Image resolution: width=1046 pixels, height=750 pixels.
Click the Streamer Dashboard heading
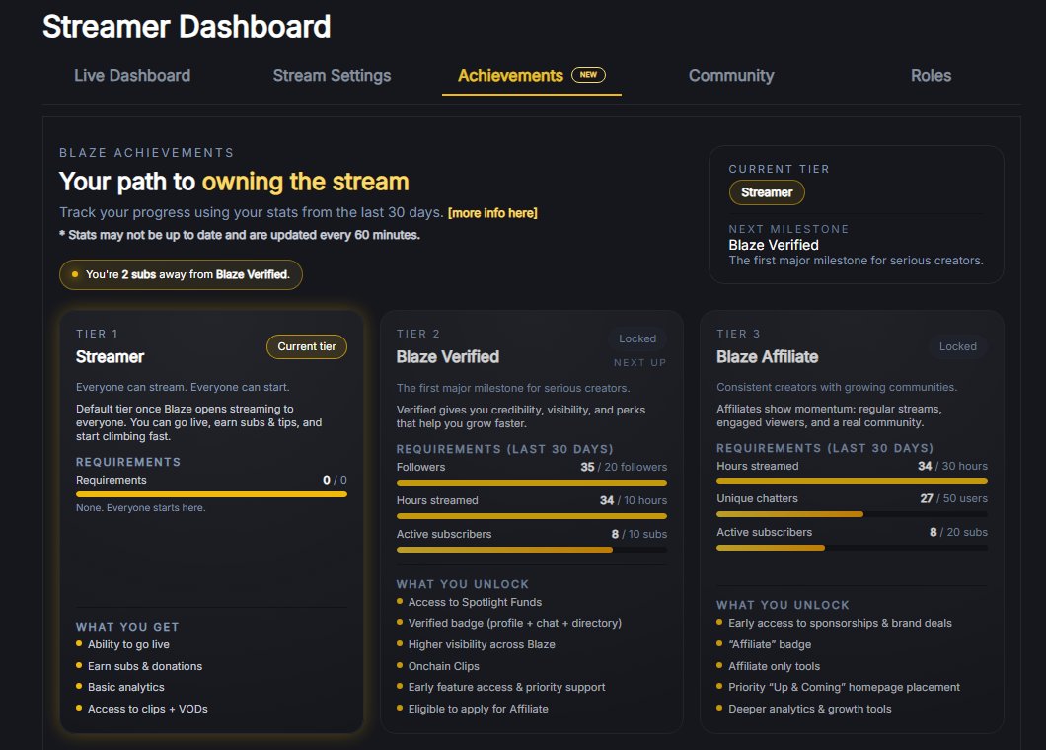click(x=187, y=27)
